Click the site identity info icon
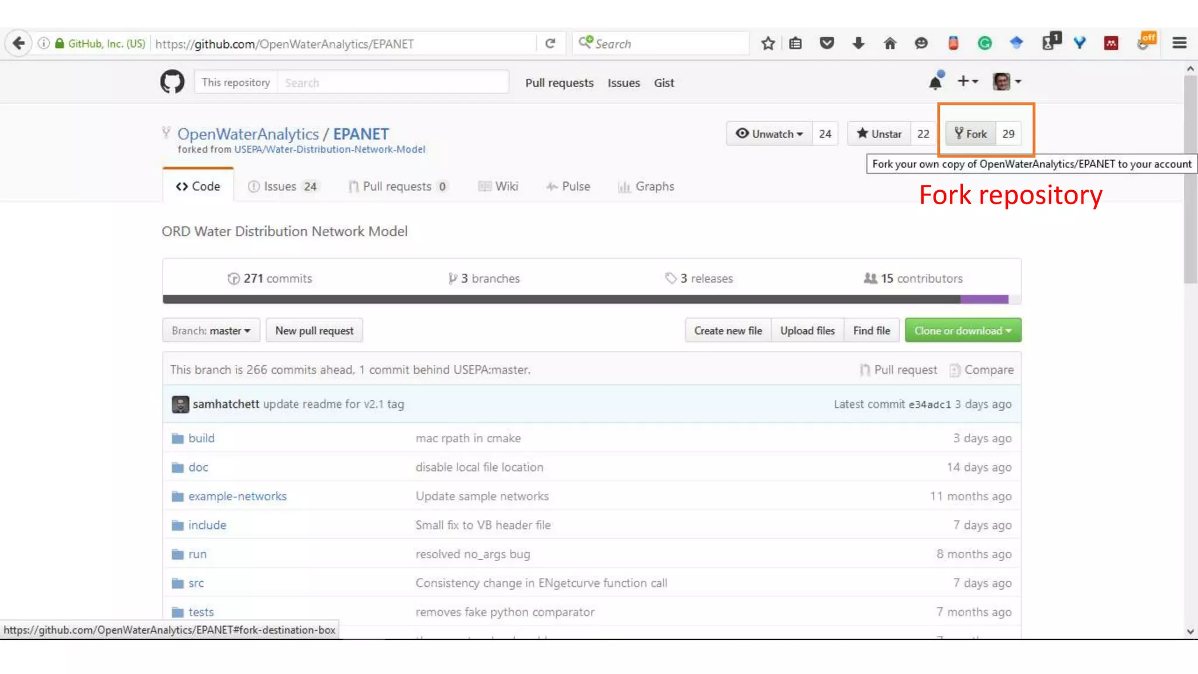 click(43, 43)
